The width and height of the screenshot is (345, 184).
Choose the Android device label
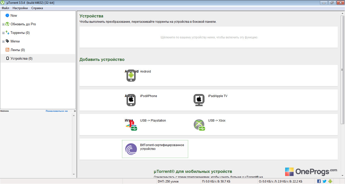coord(145,72)
